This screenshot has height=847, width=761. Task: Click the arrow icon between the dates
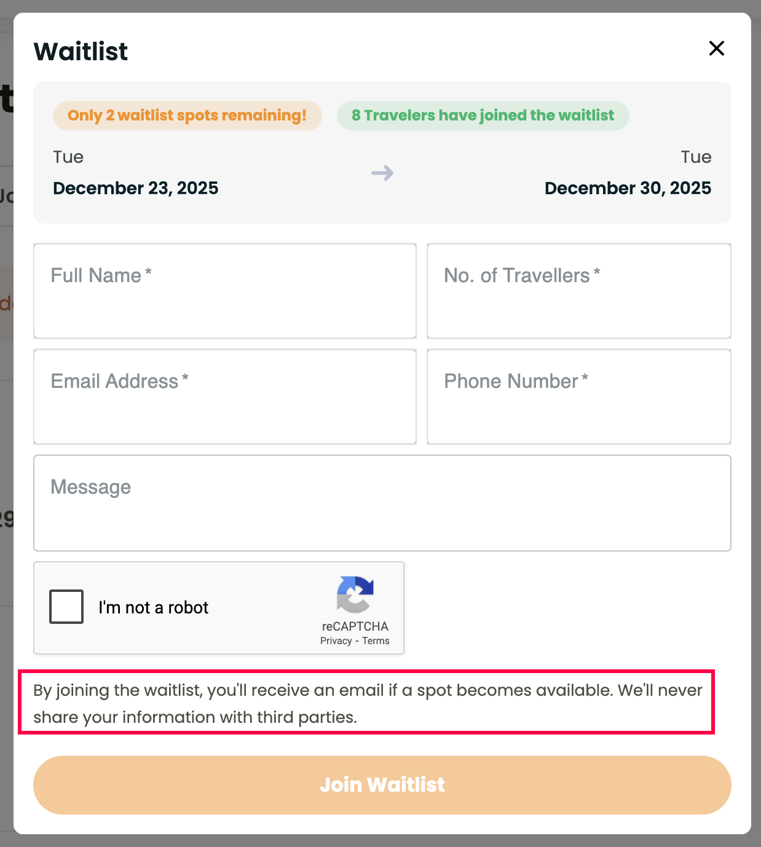[382, 173]
